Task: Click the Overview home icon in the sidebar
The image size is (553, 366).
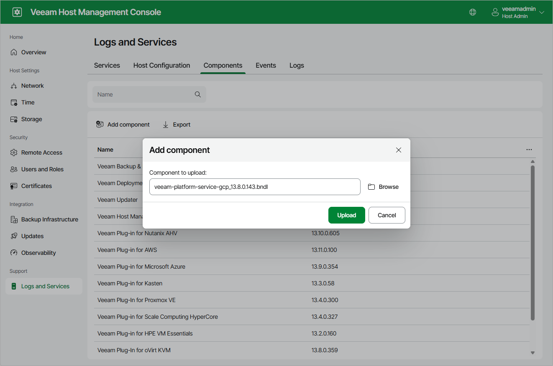Action: pyautogui.click(x=14, y=52)
